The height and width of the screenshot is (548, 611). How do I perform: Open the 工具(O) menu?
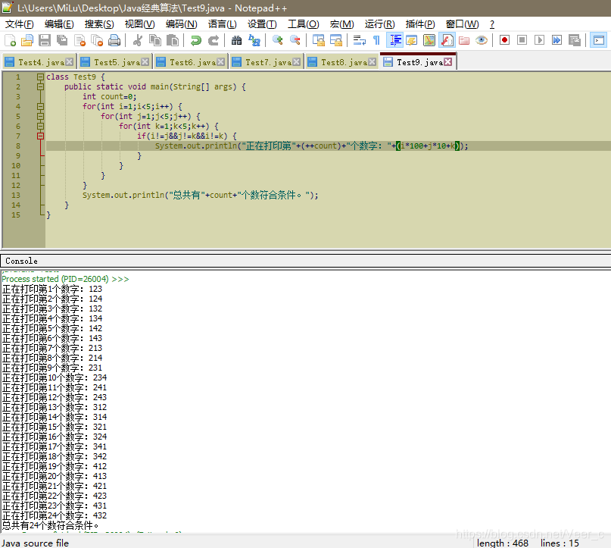point(303,24)
